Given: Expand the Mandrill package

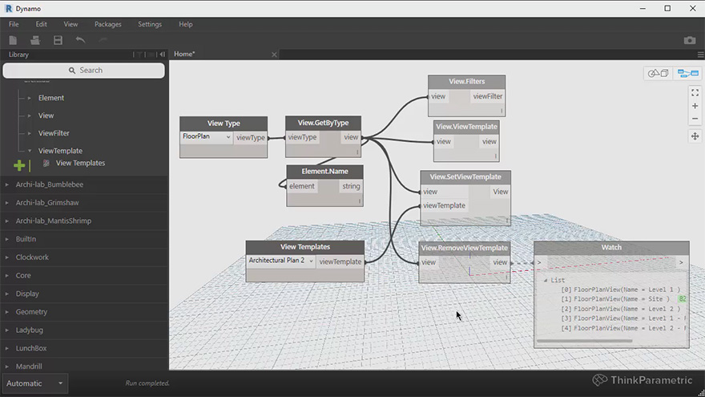Looking at the screenshot, I should [x=6, y=367].
